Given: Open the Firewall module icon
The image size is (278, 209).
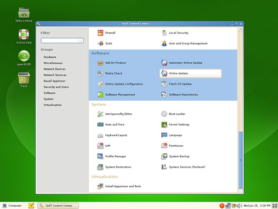Looking at the screenshot, I should coord(101,33).
